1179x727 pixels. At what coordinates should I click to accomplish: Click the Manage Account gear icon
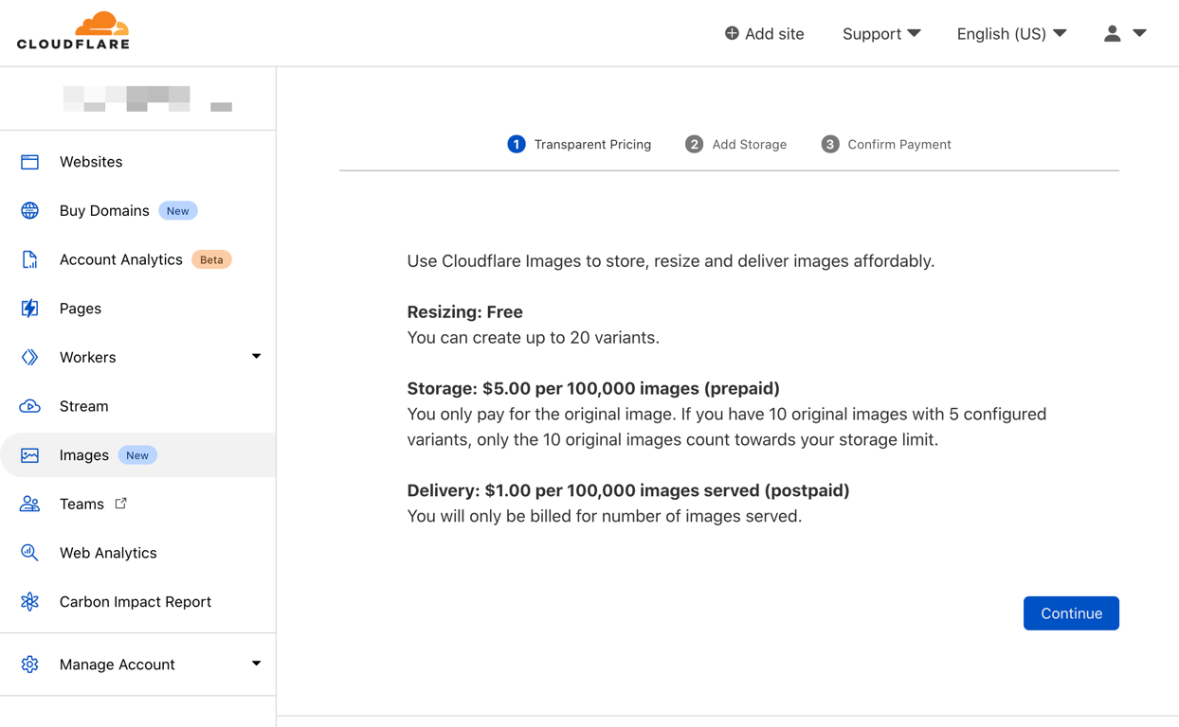(30, 665)
